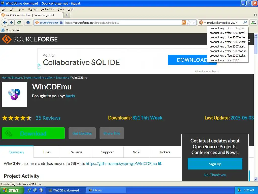Switch to the Reviews tab
This screenshot has width=258, height=194.
[76, 152]
